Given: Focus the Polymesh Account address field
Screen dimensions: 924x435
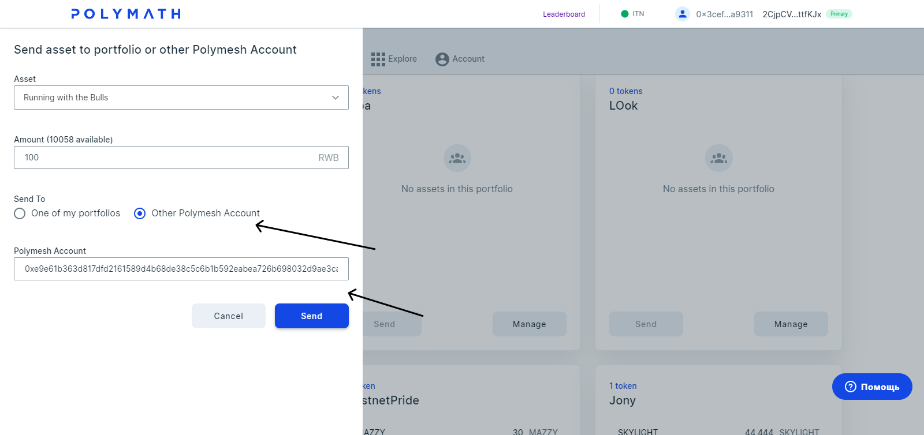Looking at the screenshot, I should click(181, 269).
